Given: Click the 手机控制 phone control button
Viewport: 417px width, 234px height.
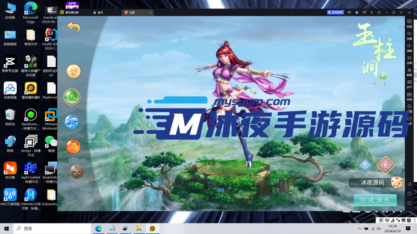Looking at the screenshot, I should tap(336, 13).
